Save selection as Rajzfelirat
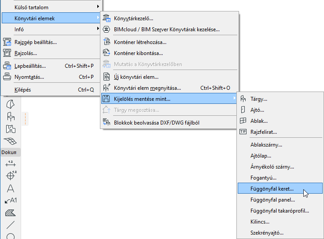This screenshot has width=324, height=239. coord(280,132)
